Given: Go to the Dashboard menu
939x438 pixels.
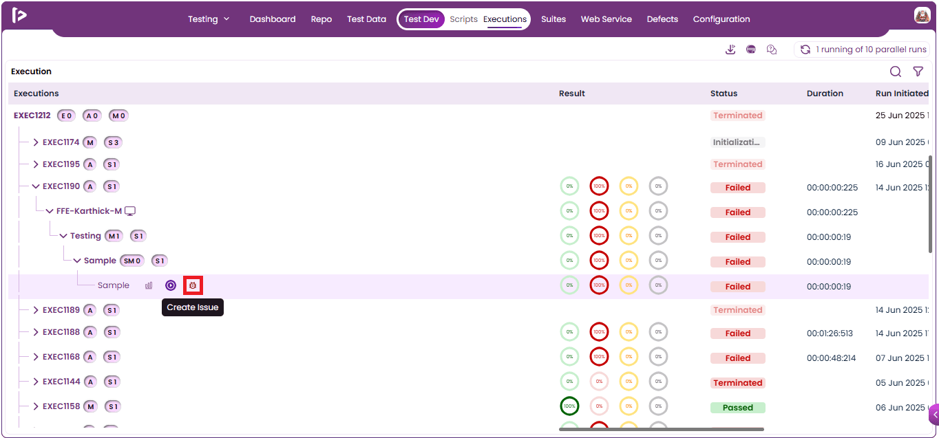Looking at the screenshot, I should 273,19.
